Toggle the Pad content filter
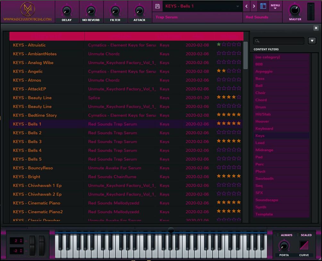This screenshot has height=261, width=322. click(x=281, y=157)
